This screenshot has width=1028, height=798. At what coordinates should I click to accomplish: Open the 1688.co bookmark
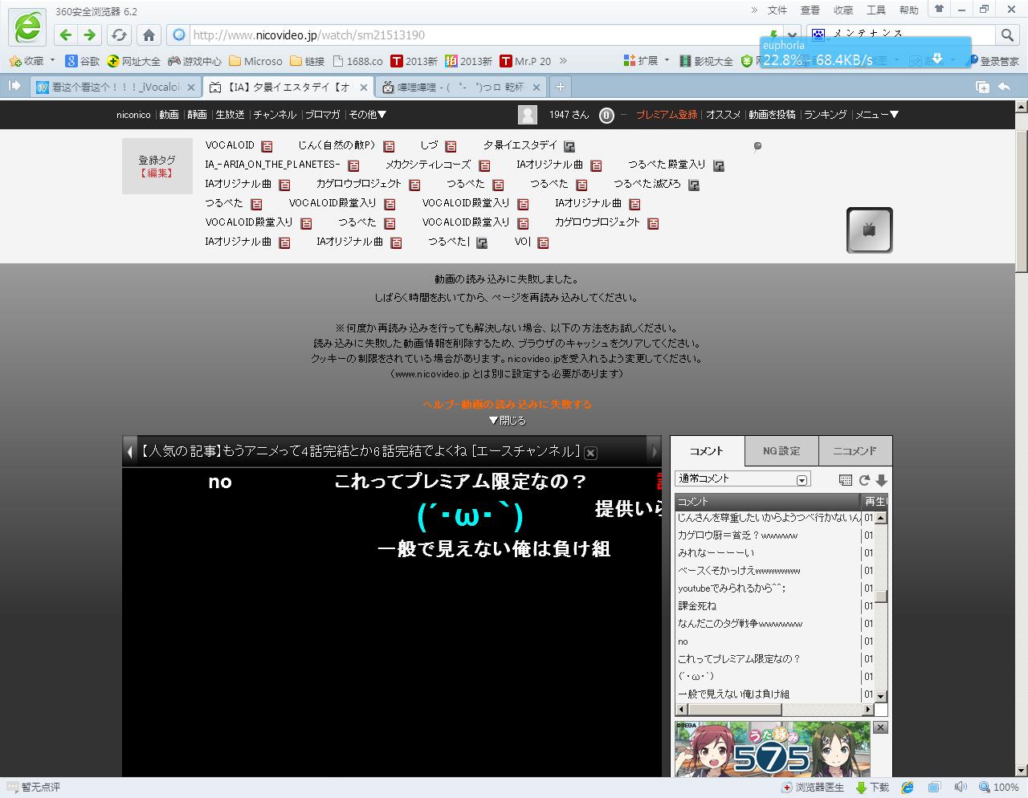point(357,61)
